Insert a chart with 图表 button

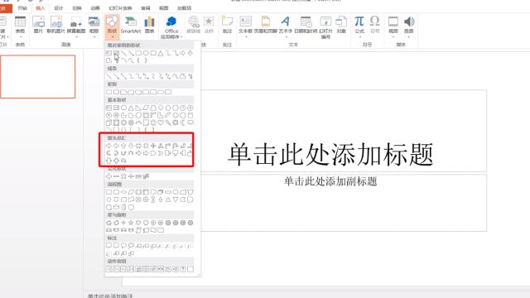pyautogui.click(x=149, y=25)
